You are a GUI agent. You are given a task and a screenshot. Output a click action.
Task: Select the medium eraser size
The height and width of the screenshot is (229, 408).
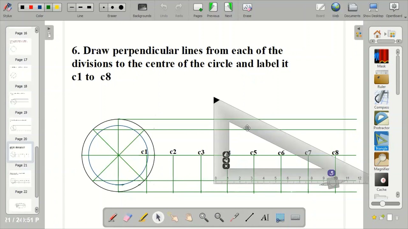coord(112,7)
